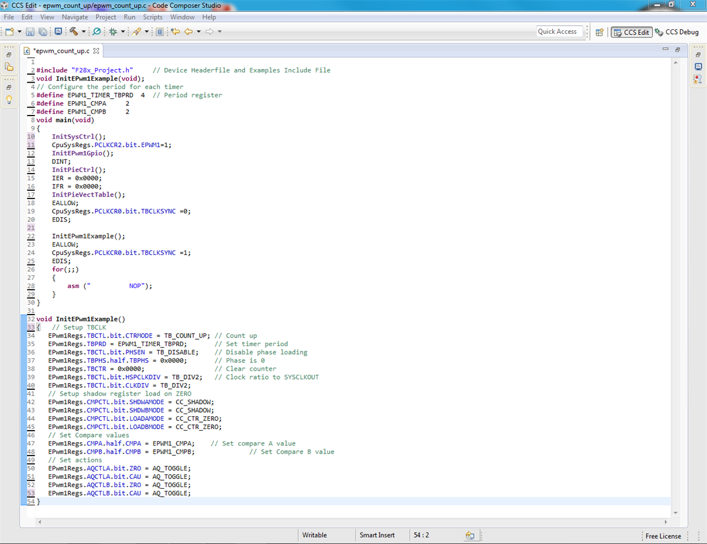Expand the Build hammer dropdown arrow
This screenshot has width=707, height=544.
[x=83, y=32]
